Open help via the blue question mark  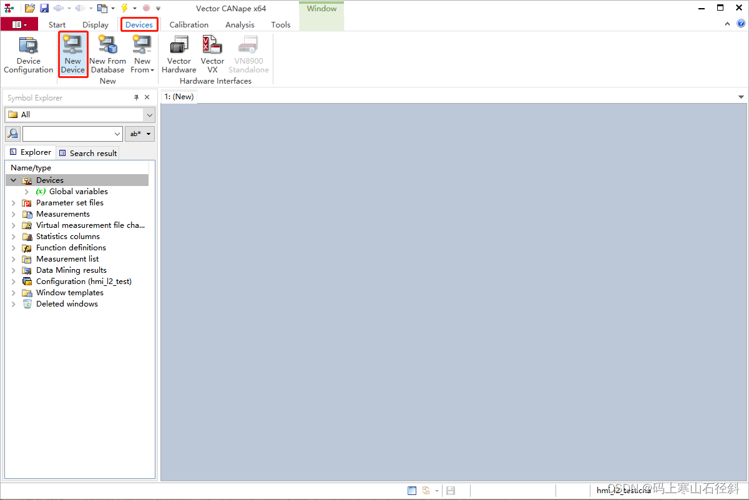pyautogui.click(x=741, y=24)
